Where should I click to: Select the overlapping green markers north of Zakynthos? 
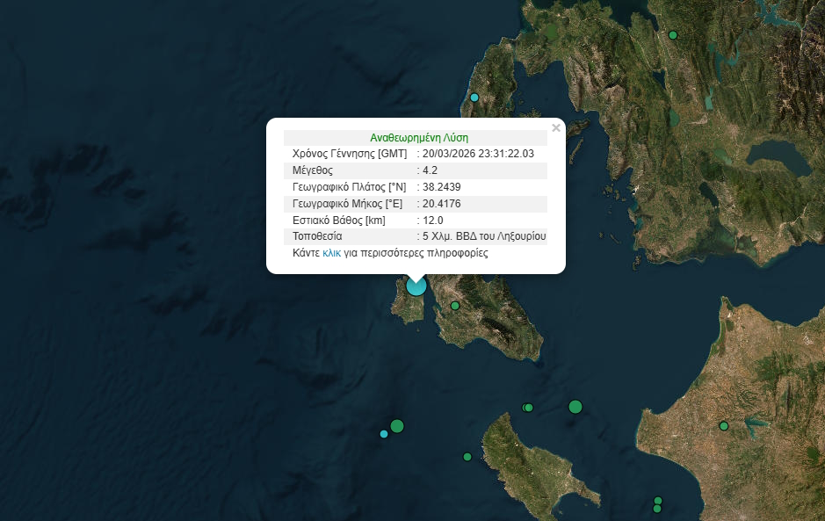point(527,408)
